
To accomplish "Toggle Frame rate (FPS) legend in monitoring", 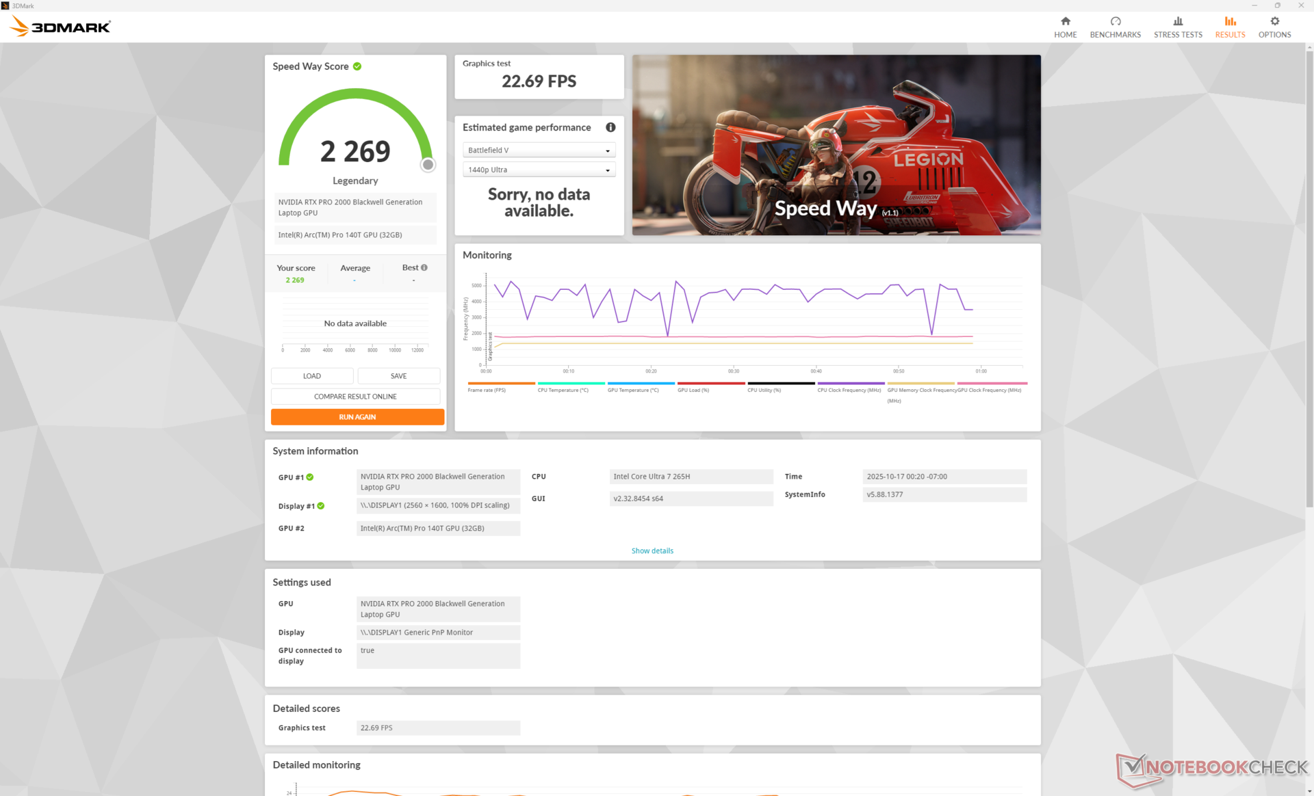I will (x=500, y=384).
